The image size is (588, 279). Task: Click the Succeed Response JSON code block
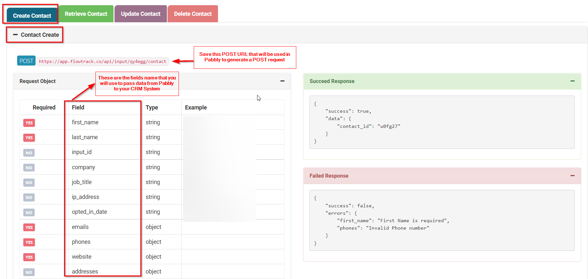[441, 122]
